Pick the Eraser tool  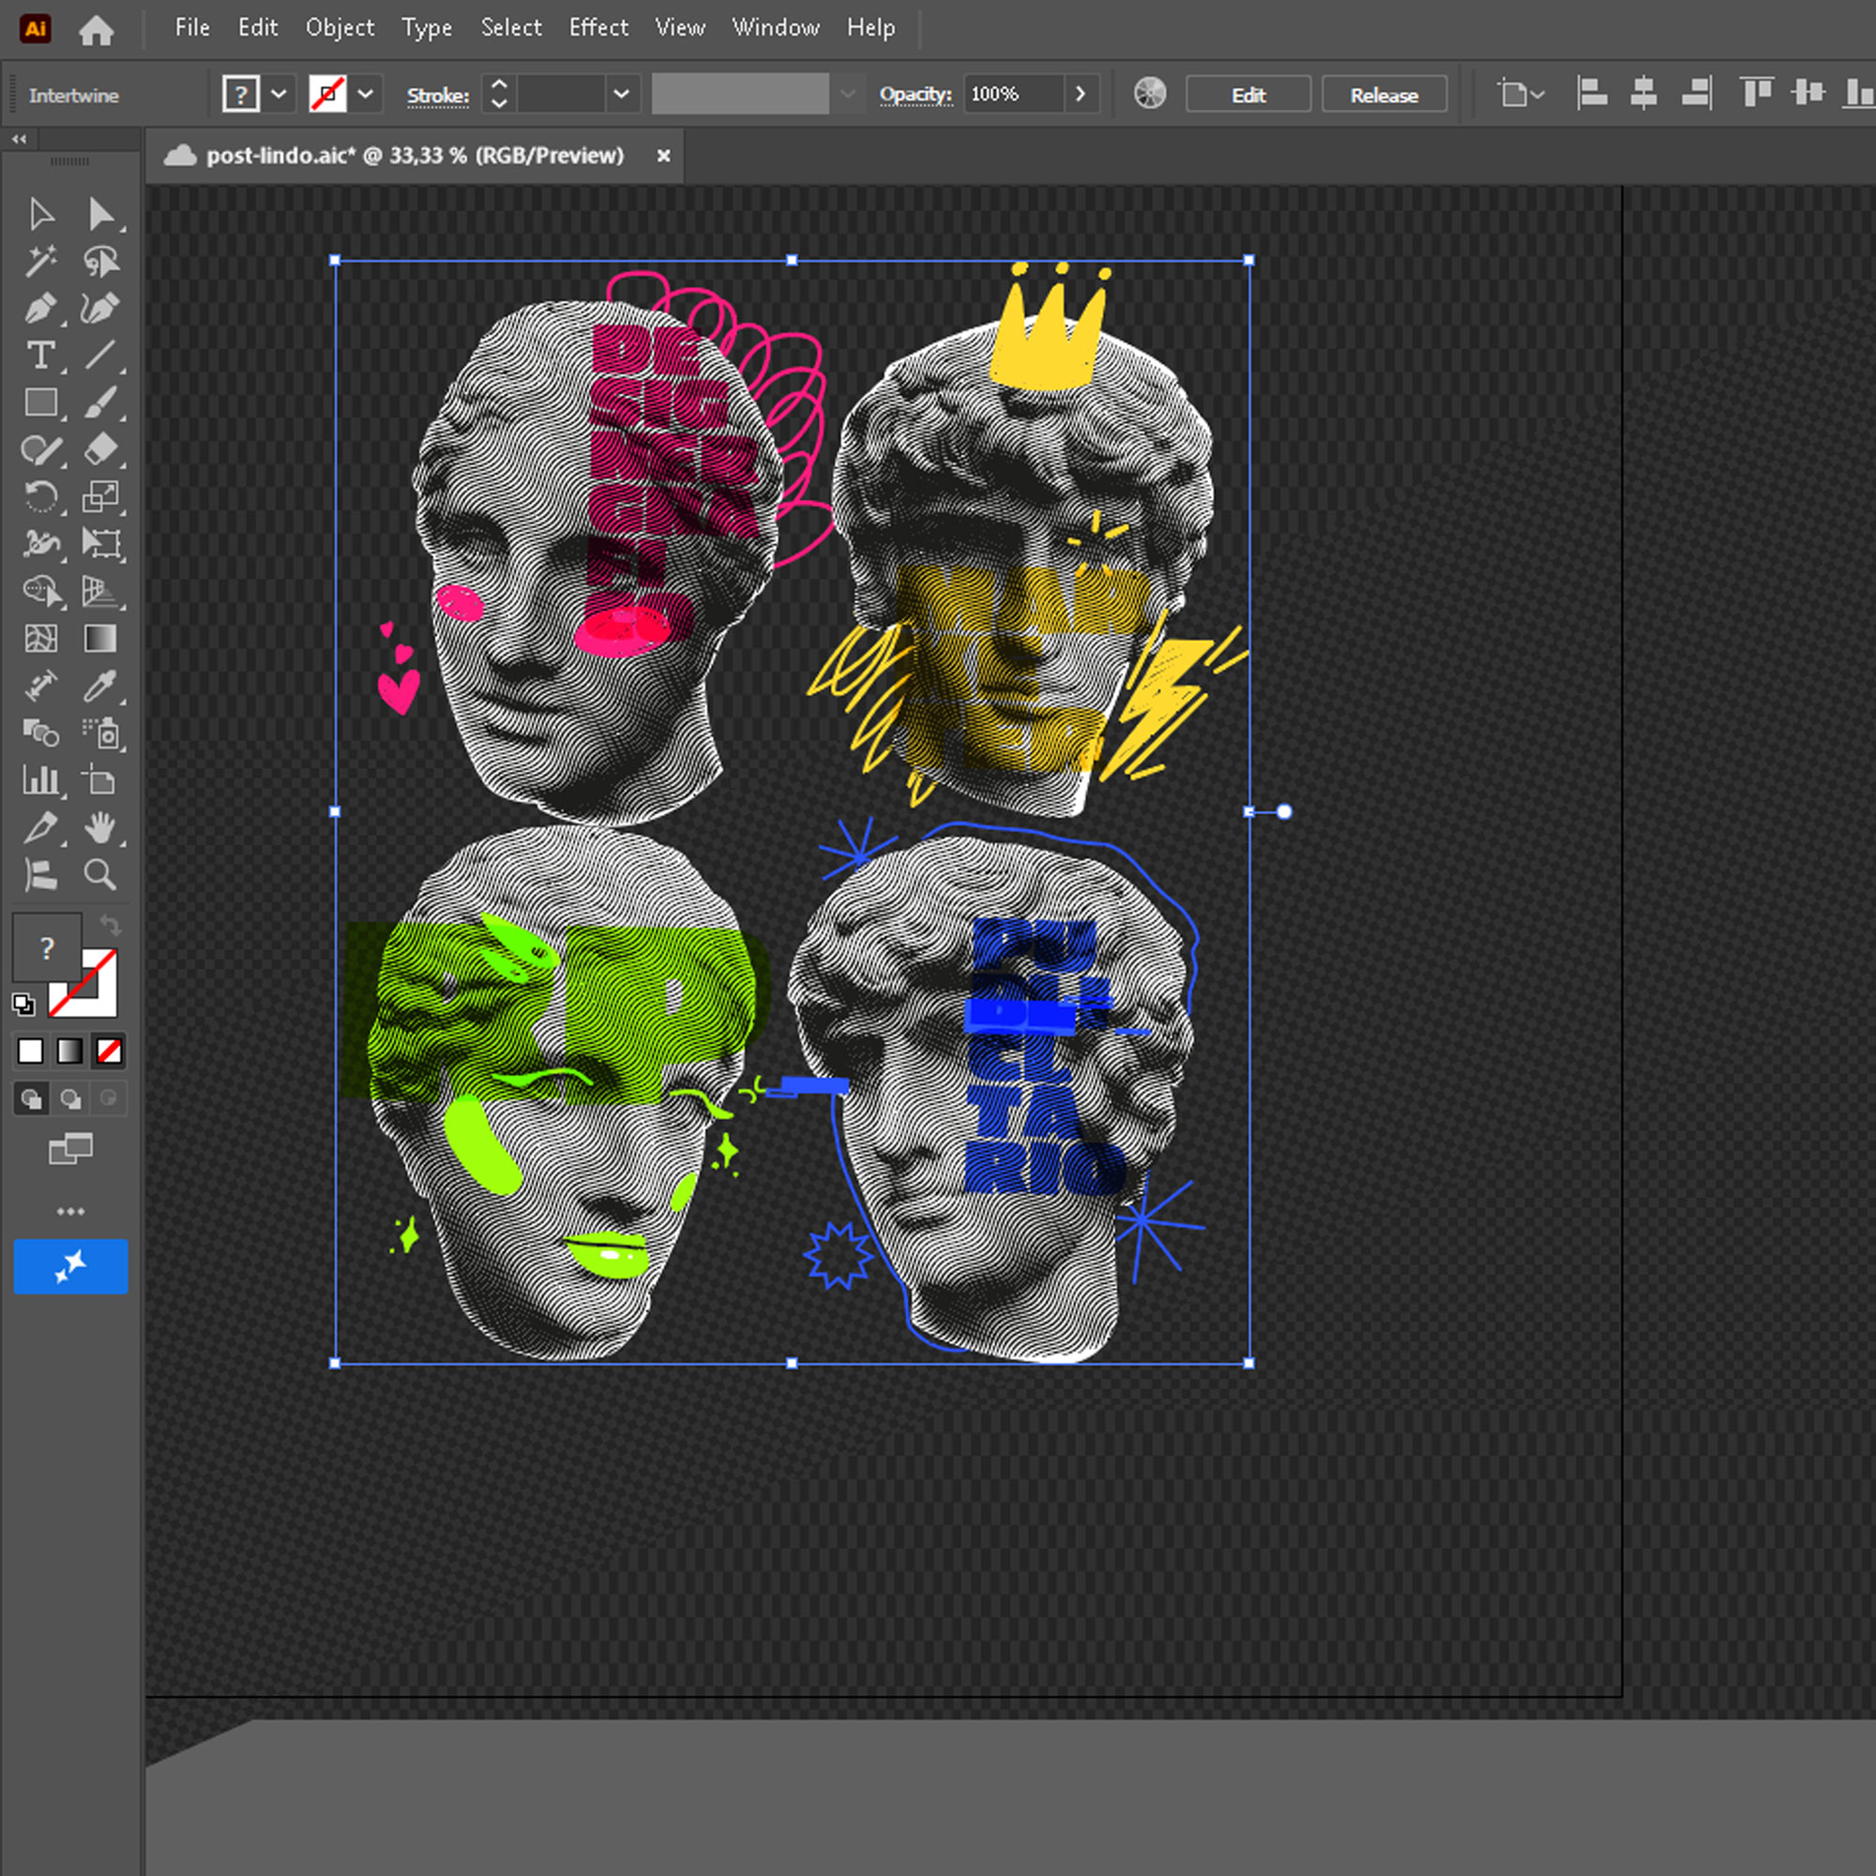coord(101,449)
